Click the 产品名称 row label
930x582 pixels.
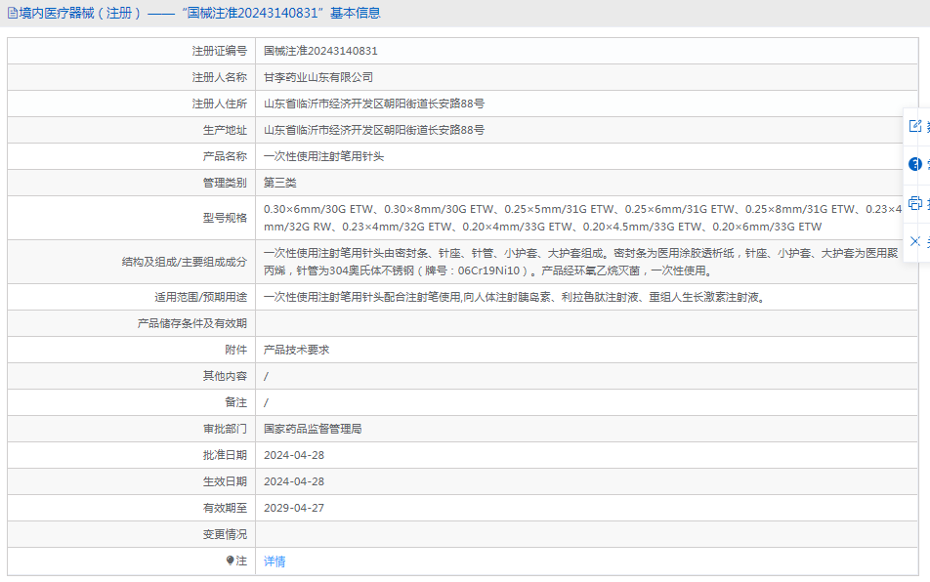coord(225,156)
